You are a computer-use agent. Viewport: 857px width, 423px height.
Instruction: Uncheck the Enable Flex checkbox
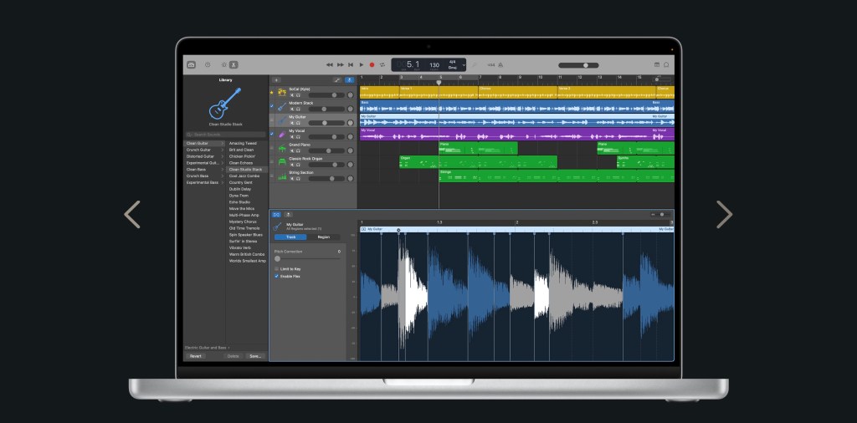(277, 276)
